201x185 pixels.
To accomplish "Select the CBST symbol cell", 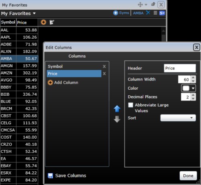I will (x=8, y=116).
